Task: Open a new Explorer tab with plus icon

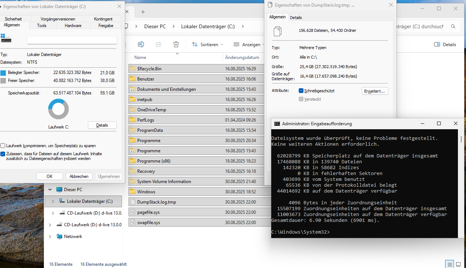Action: [143, 12]
